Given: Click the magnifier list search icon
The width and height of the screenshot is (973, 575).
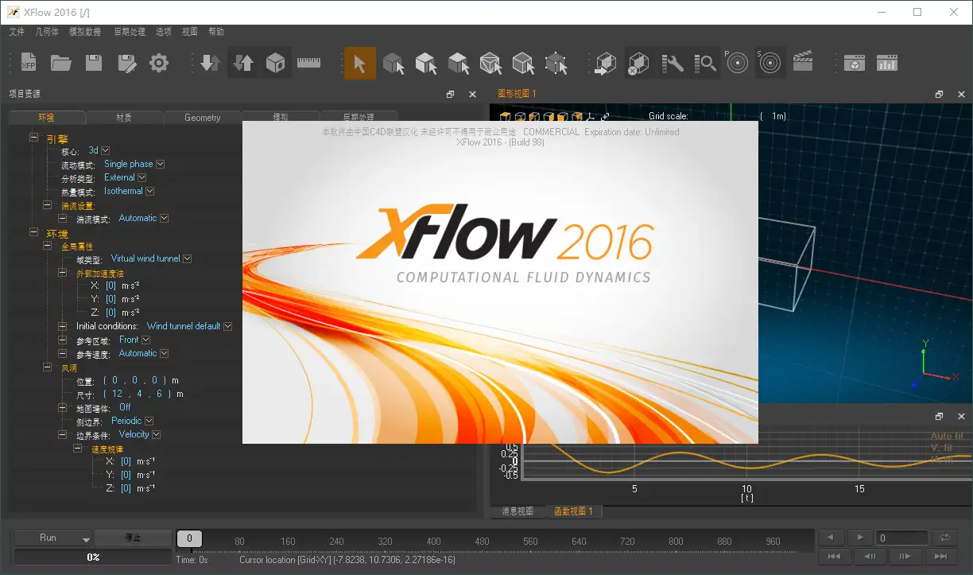Looking at the screenshot, I should tap(705, 63).
